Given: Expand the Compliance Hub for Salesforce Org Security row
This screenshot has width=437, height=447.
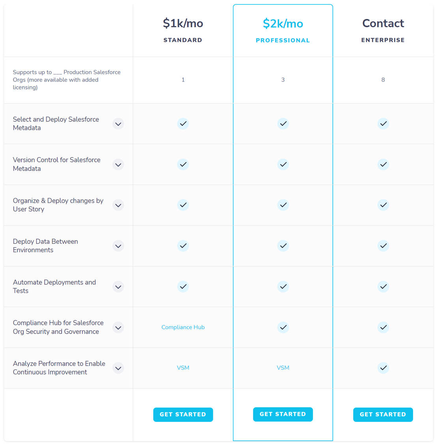Looking at the screenshot, I should point(118,327).
